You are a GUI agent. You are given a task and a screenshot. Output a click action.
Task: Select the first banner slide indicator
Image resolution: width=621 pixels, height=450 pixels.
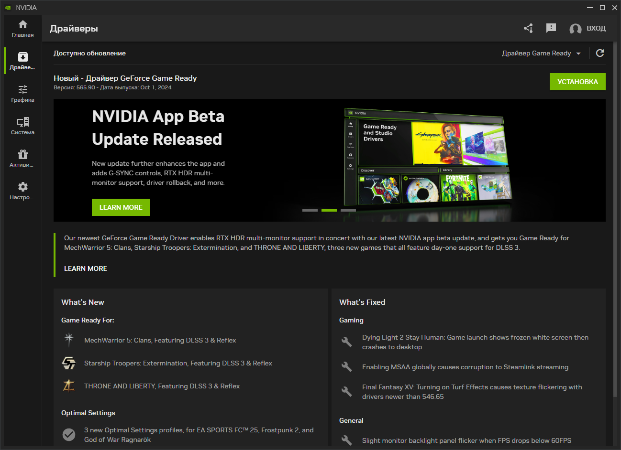(310, 210)
